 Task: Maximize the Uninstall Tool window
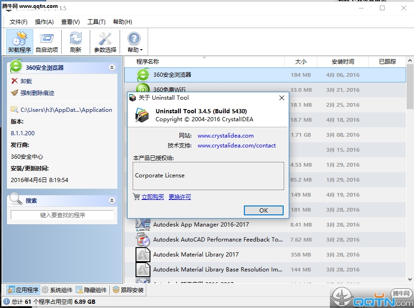[x=382, y=8]
